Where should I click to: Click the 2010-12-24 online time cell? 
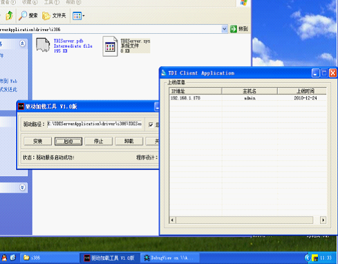306,98
